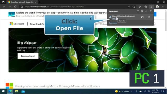Screen dimensions: 167x94
Task: Go back to the previous page
Action: [4, 7]
